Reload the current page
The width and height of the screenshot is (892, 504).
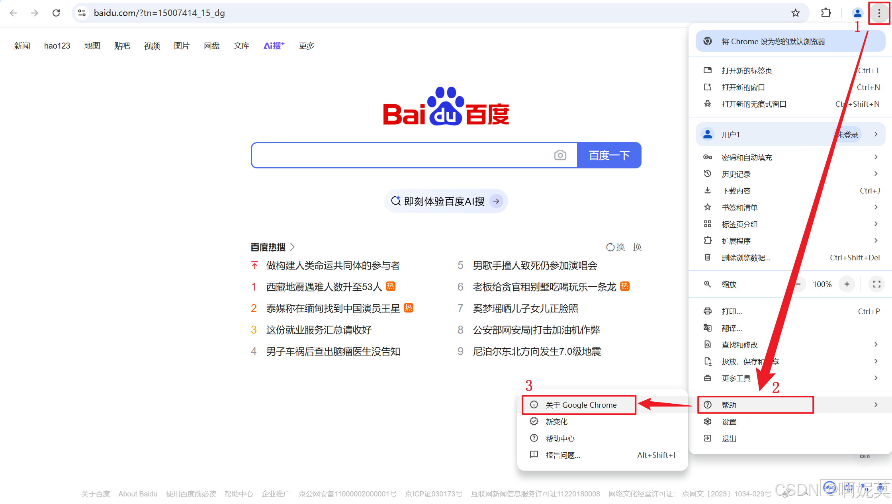[56, 13]
